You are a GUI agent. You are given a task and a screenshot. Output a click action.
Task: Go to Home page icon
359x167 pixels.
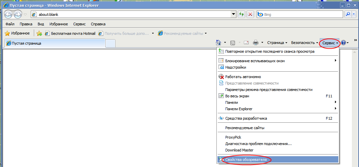218,43
